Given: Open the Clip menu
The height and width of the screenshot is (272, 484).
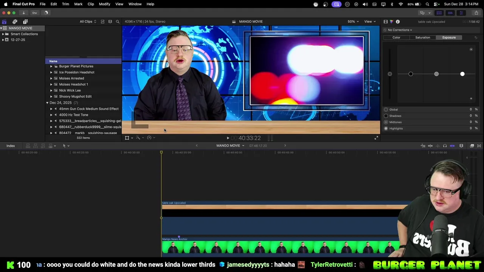Looking at the screenshot, I should (x=91, y=4).
